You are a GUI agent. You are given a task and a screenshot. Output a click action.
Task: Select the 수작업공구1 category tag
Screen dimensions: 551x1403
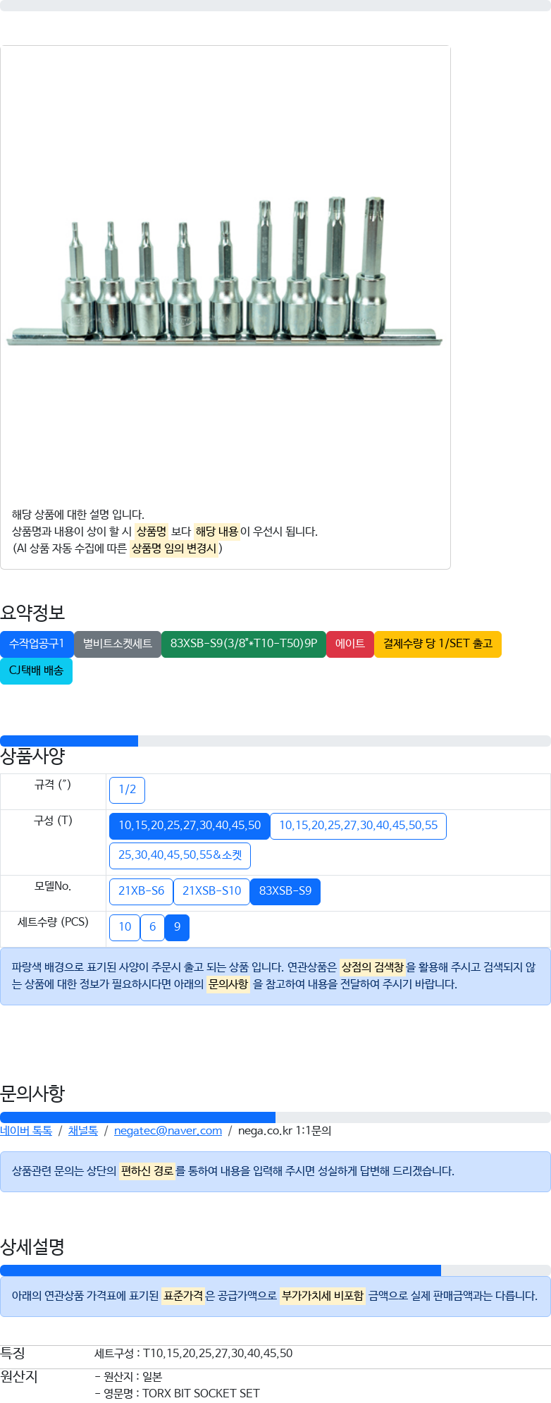pyautogui.click(x=37, y=644)
